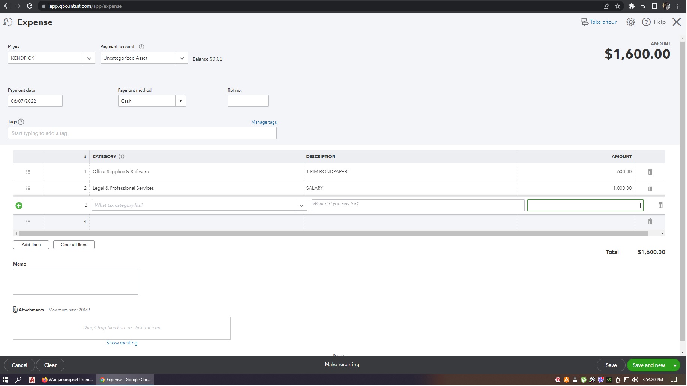
Task: Click the Payment account help icon
Action: pos(142,47)
